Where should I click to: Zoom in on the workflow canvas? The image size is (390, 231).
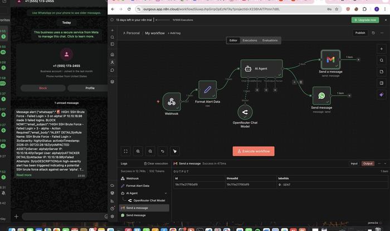coord(138,151)
